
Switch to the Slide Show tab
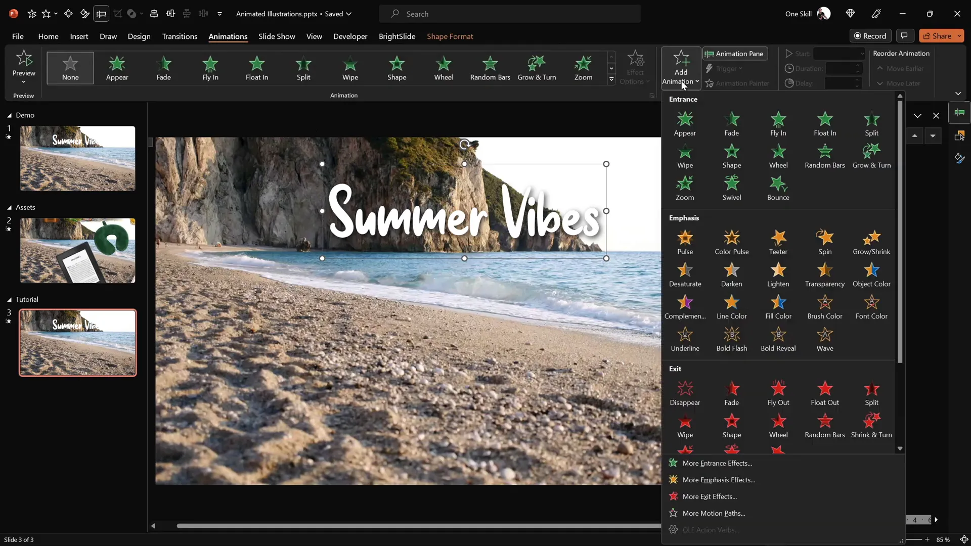tap(277, 36)
